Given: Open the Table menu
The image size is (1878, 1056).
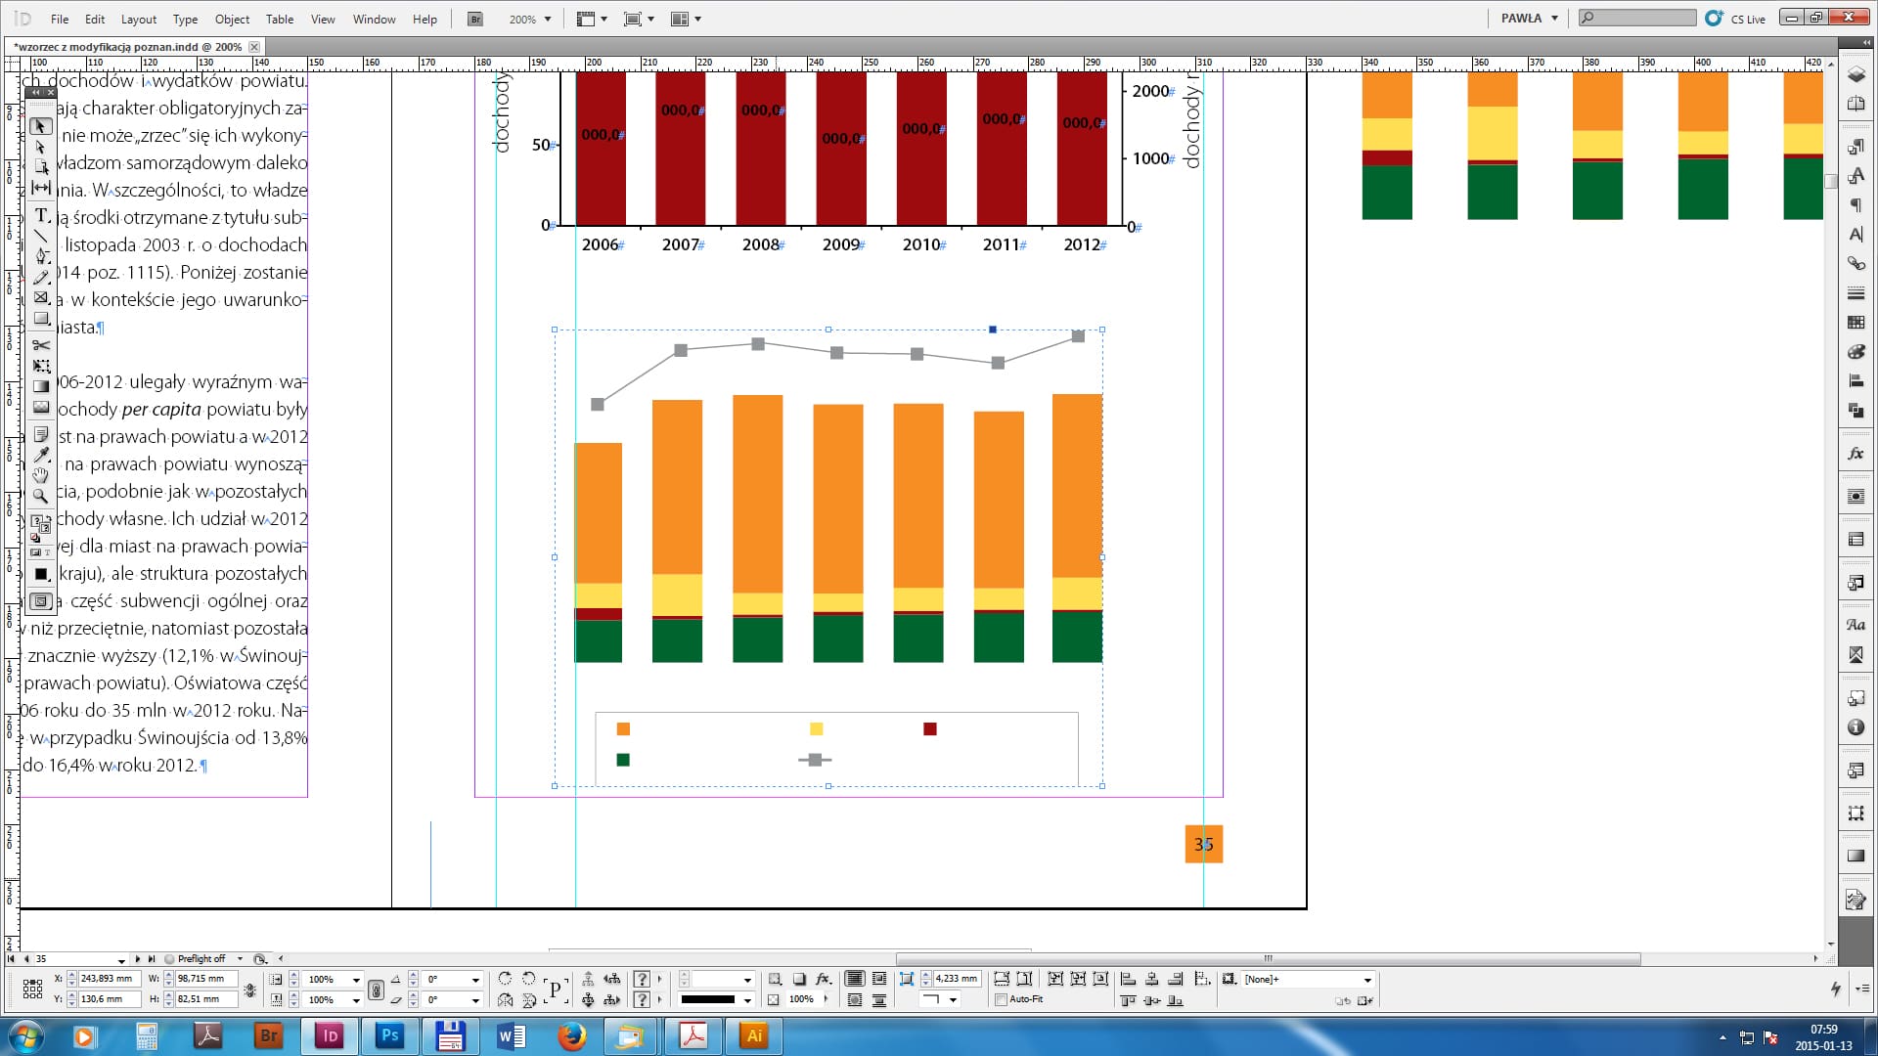Looking at the screenshot, I should coord(280,19).
